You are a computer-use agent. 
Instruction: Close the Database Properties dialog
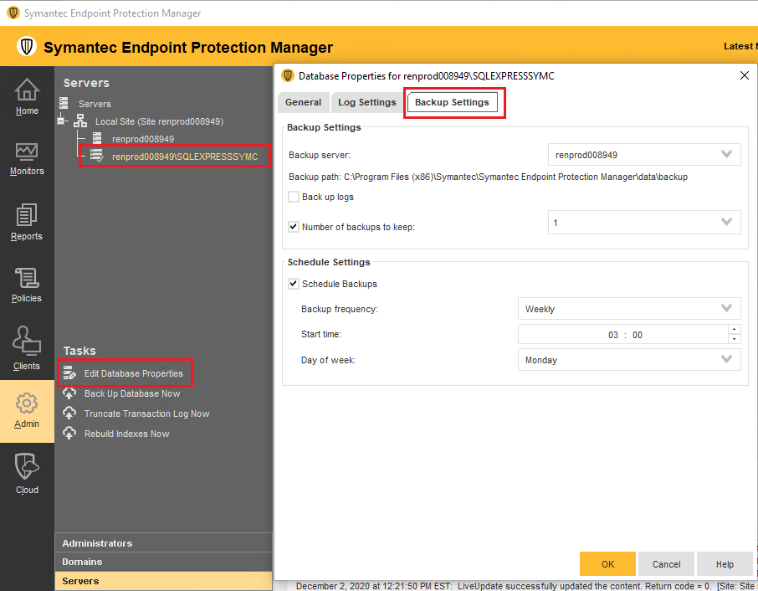point(745,75)
